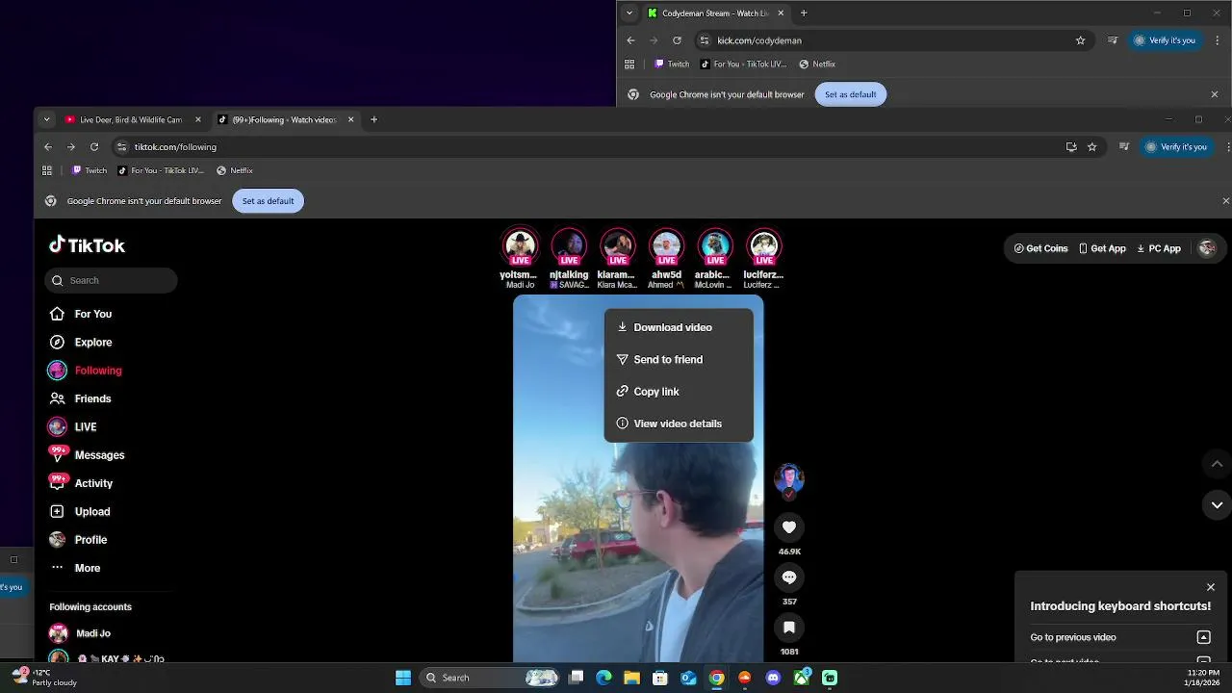The width and height of the screenshot is (1232, 693).
Task: Open njtalking live stream avatar
Action: click(x=569, y=247)
